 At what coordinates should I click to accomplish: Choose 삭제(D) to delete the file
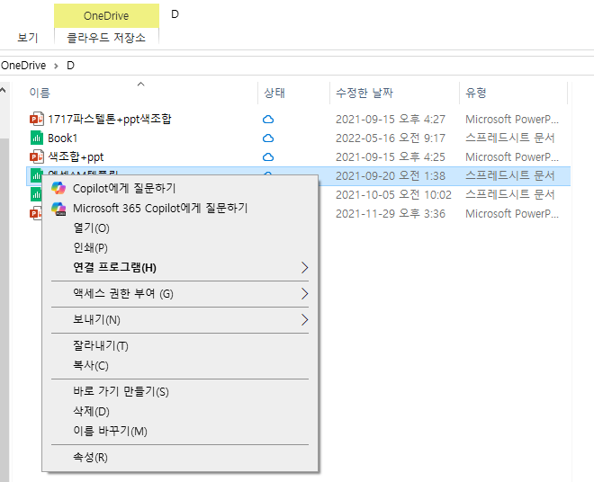(x=180, y=411)
